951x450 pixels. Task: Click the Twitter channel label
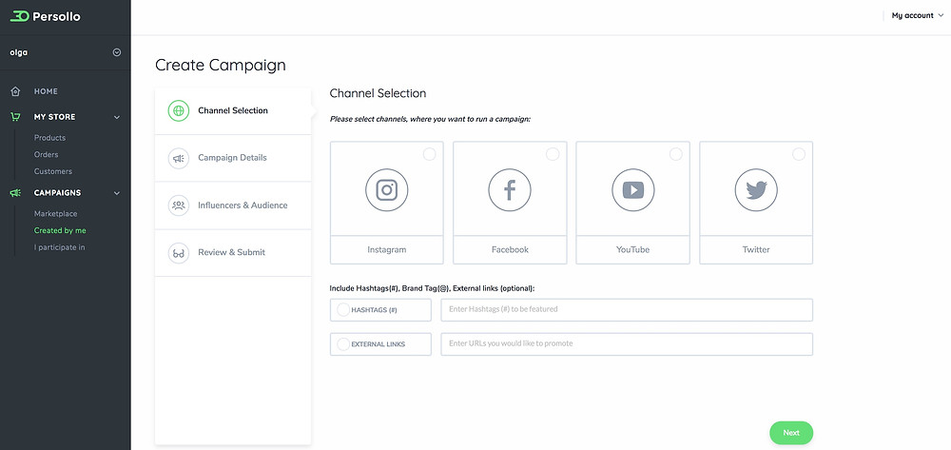(x=756, y=250)
